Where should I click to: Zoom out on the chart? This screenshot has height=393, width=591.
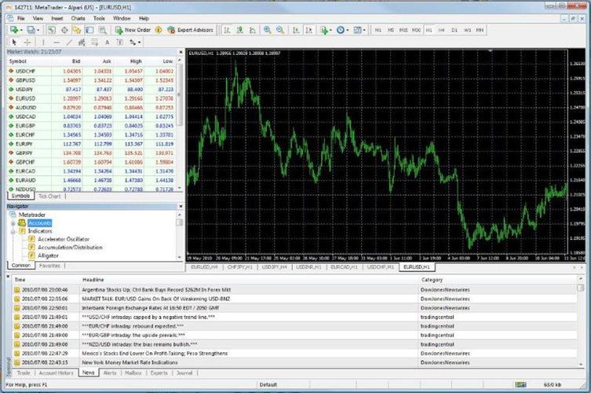(x=280, y=30)
